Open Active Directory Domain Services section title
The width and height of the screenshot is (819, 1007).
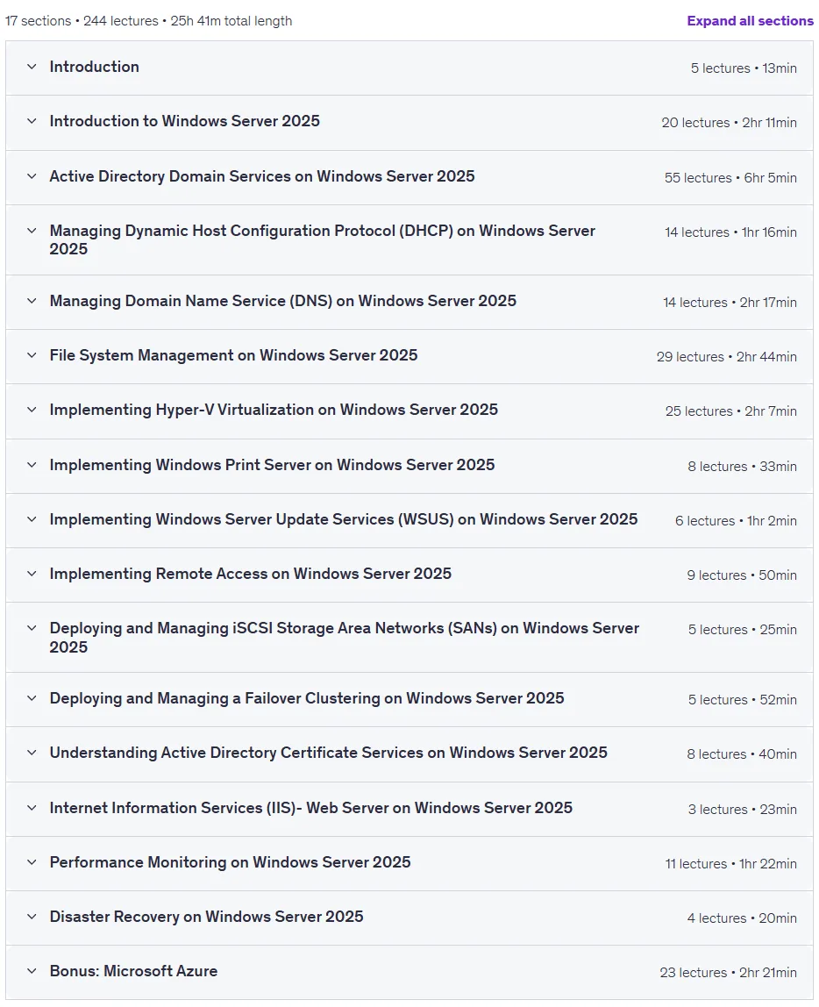tap(262, 176)
